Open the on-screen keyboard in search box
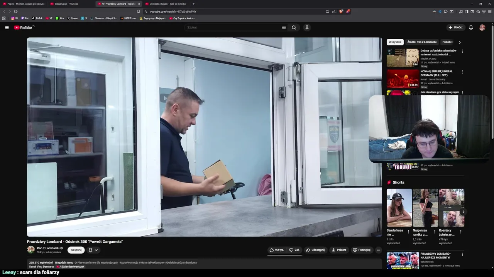Screen dimensions: 494x277 (x=284, y=27)
